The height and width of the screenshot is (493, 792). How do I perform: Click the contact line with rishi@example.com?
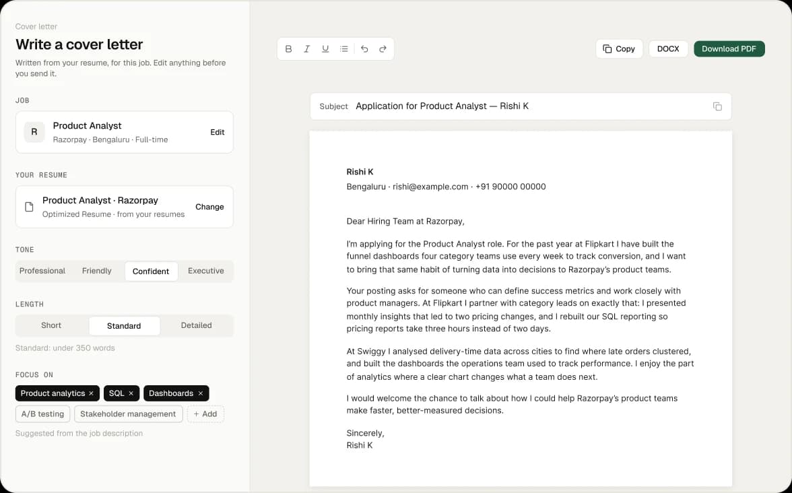[446, 187]
